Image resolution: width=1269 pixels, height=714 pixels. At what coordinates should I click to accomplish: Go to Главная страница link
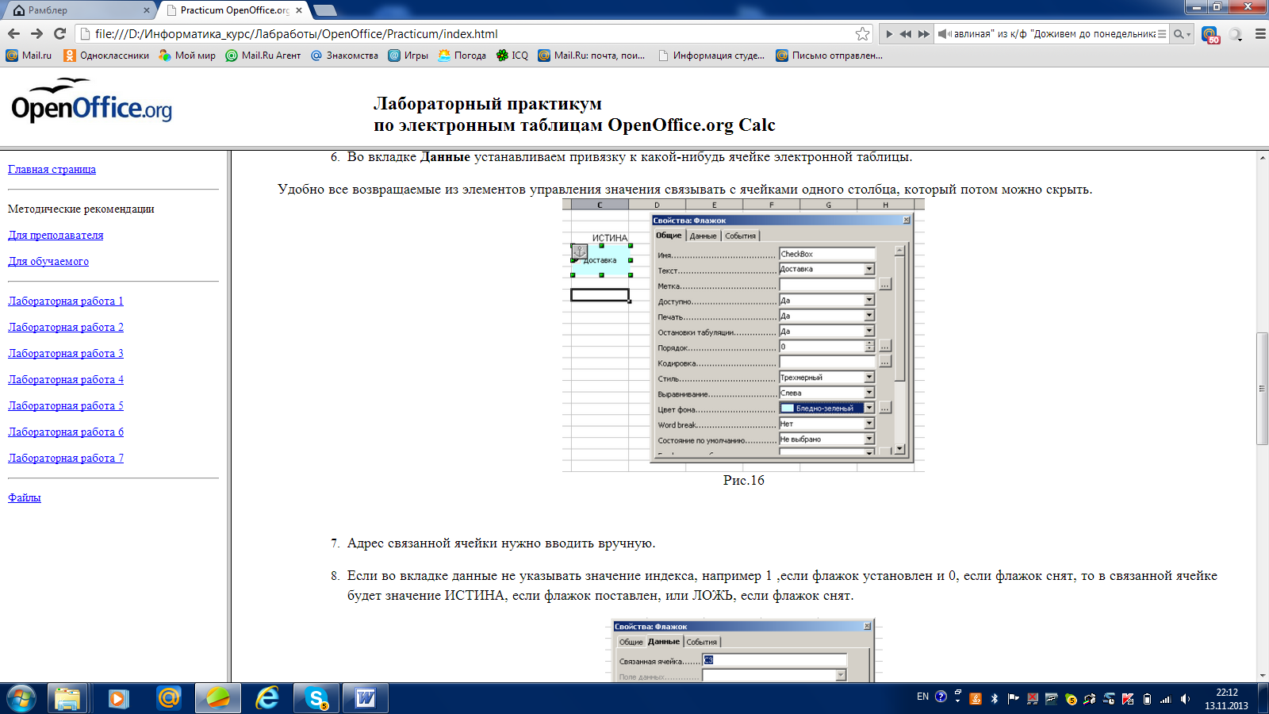52,169
